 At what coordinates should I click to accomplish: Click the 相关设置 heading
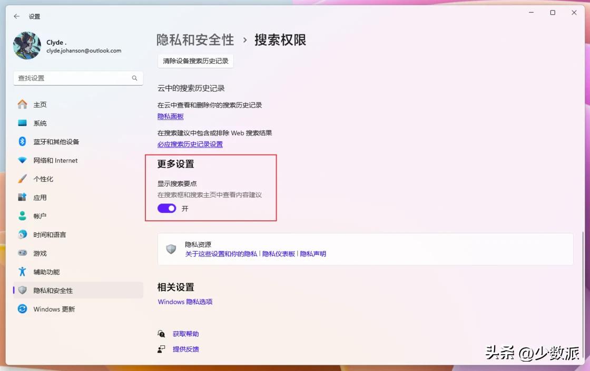pos(176,287)
